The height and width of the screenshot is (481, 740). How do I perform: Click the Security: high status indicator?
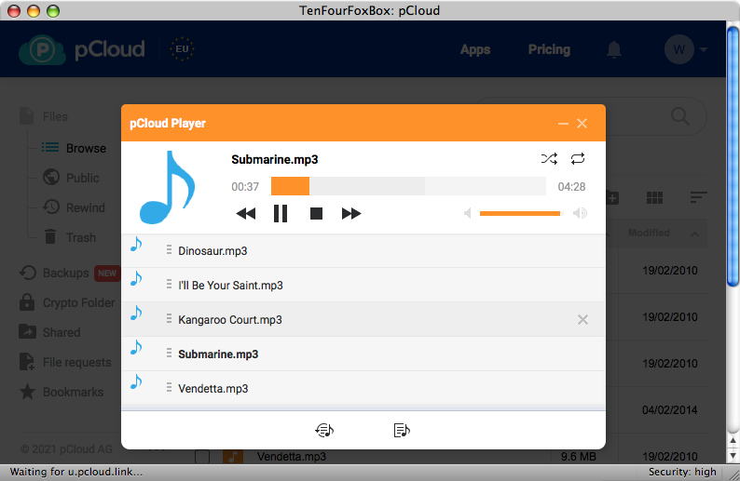[682, 472]
